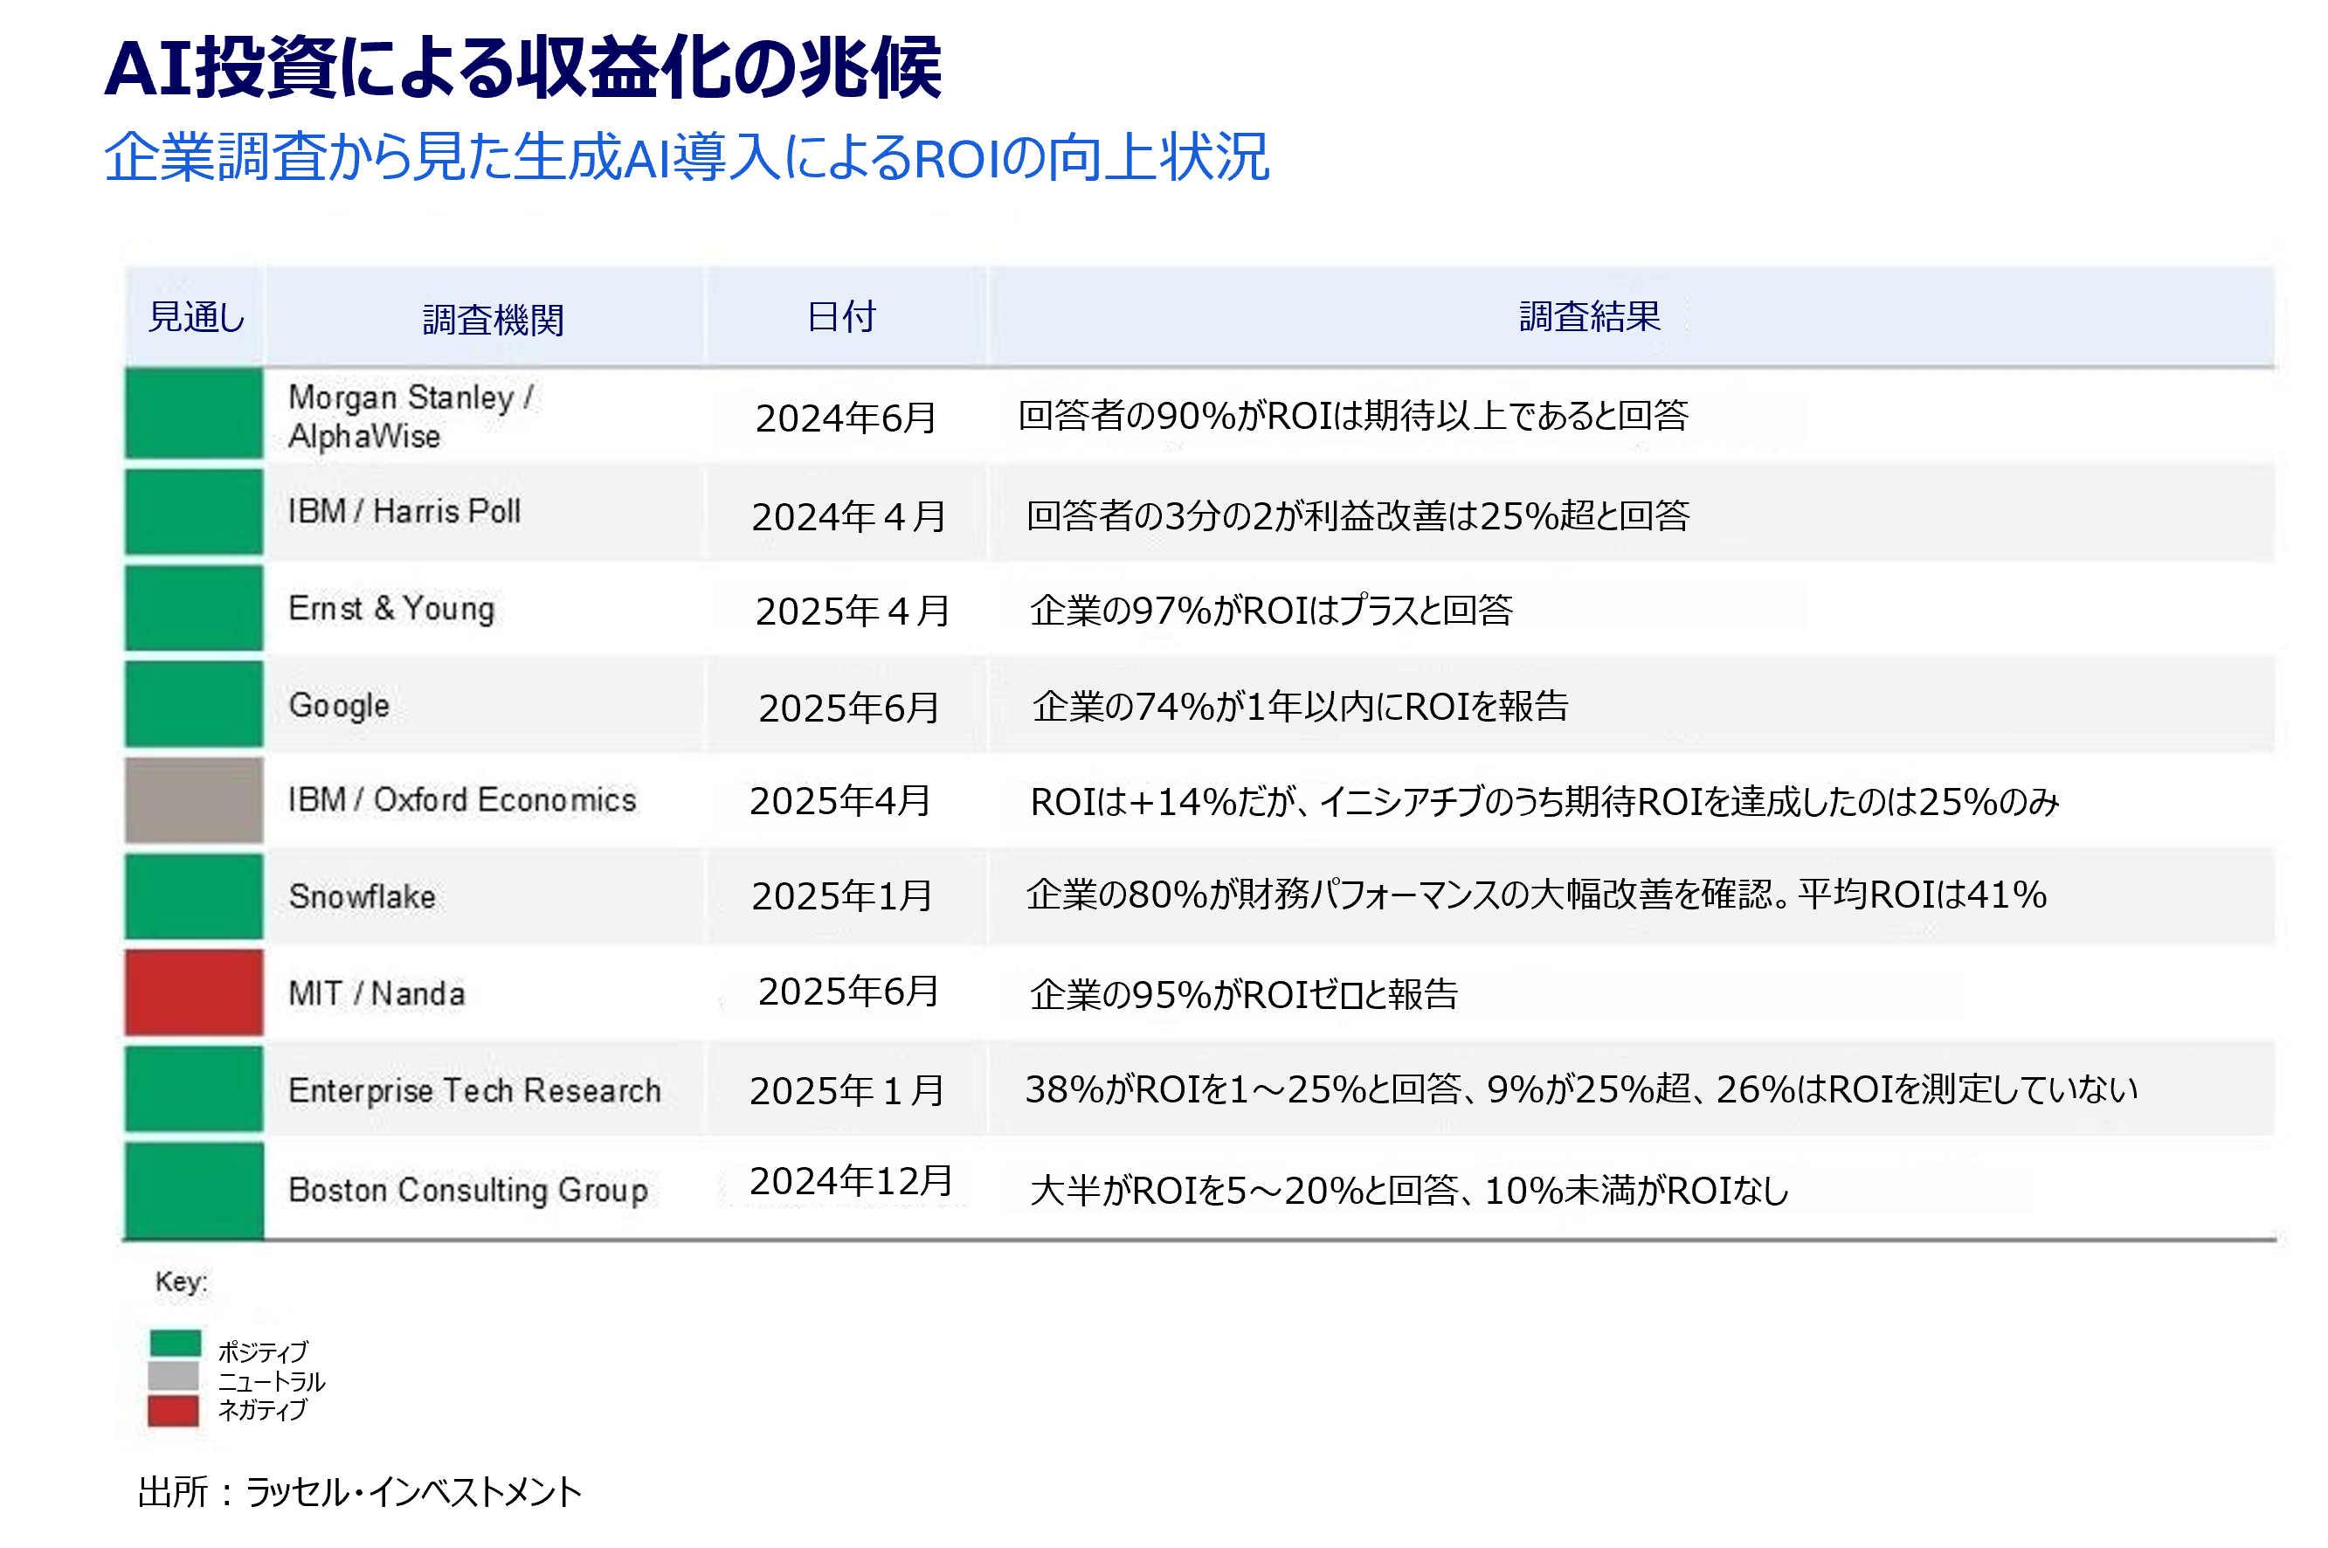Click the result text 企業の95%がROIゼロと報告
This screenshot has height=1548, width=2328.
(1243, 994)
